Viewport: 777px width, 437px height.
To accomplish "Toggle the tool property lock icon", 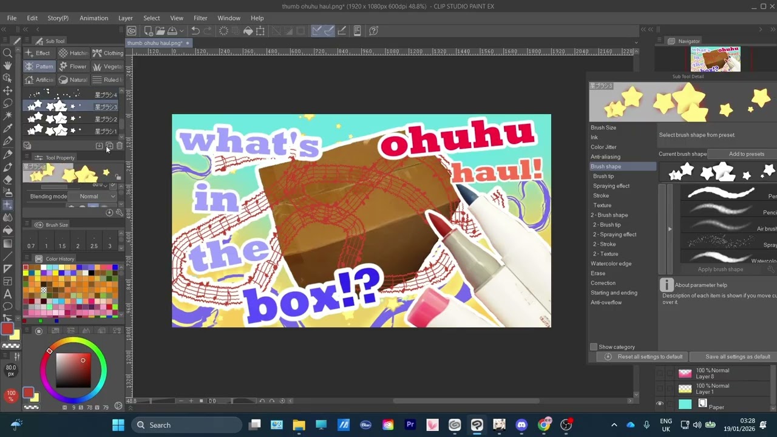I will [x=118, y=177].
